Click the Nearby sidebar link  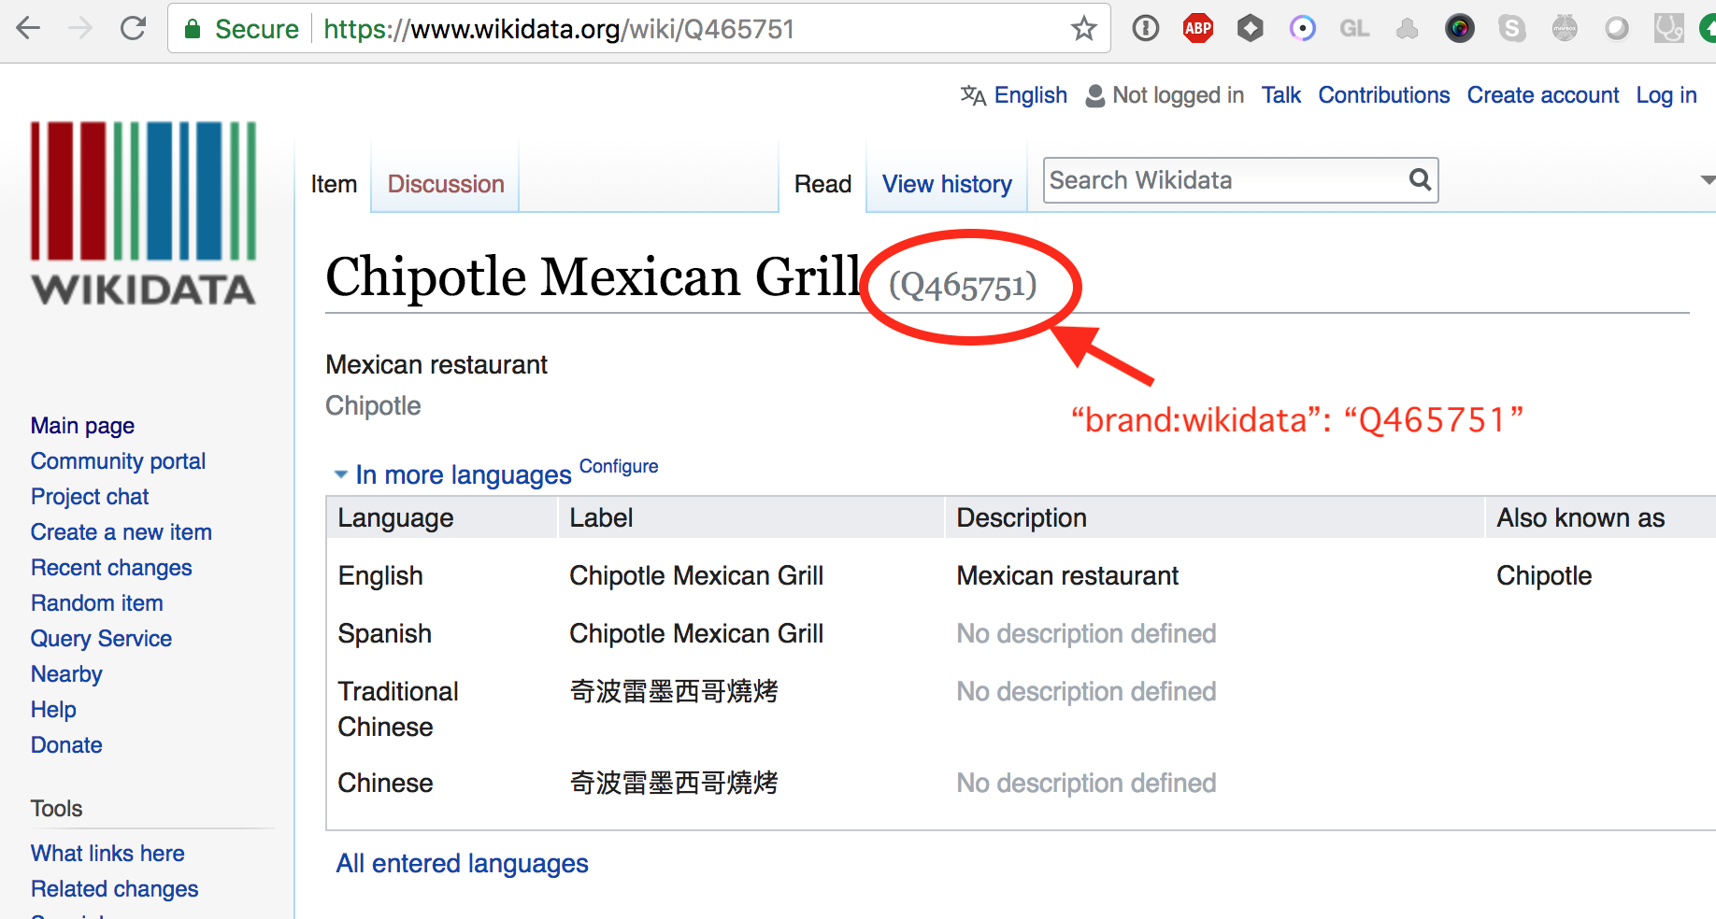click(x=66, y=674)
